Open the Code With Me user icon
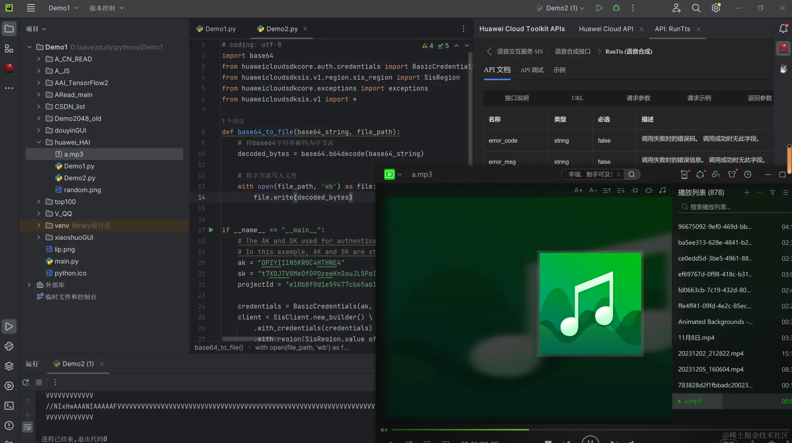This screenshot has width=792, height=443. pos(676,8)
